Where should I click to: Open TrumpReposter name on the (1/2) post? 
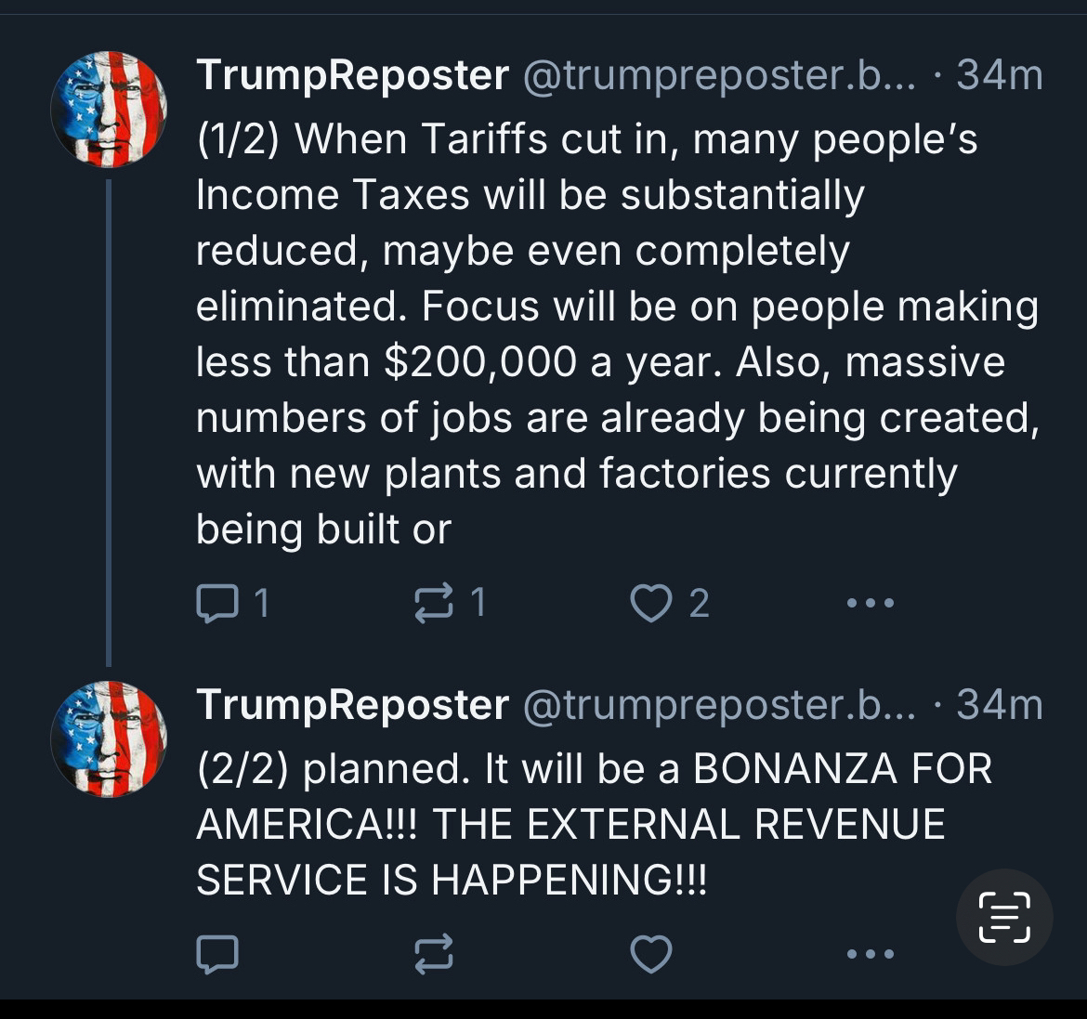352,75
